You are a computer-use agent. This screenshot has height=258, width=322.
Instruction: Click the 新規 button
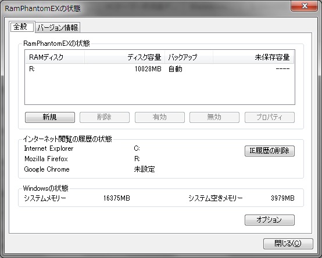click(x=50, y=117)
